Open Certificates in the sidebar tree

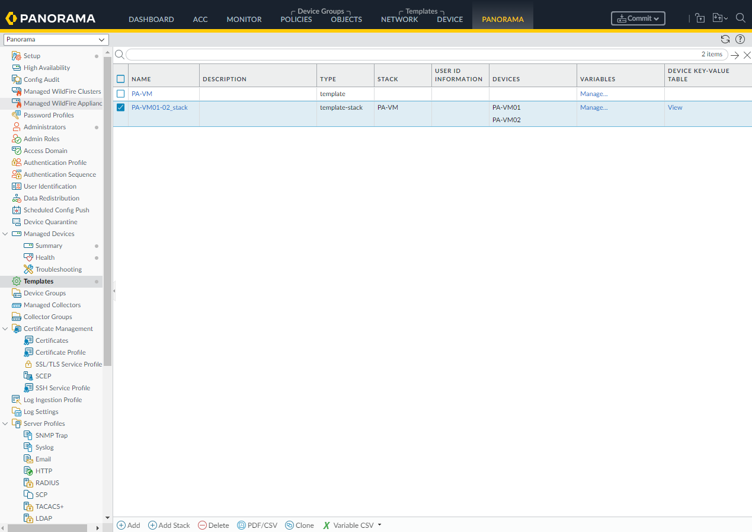pyautogui.click(x=52, y=340)
